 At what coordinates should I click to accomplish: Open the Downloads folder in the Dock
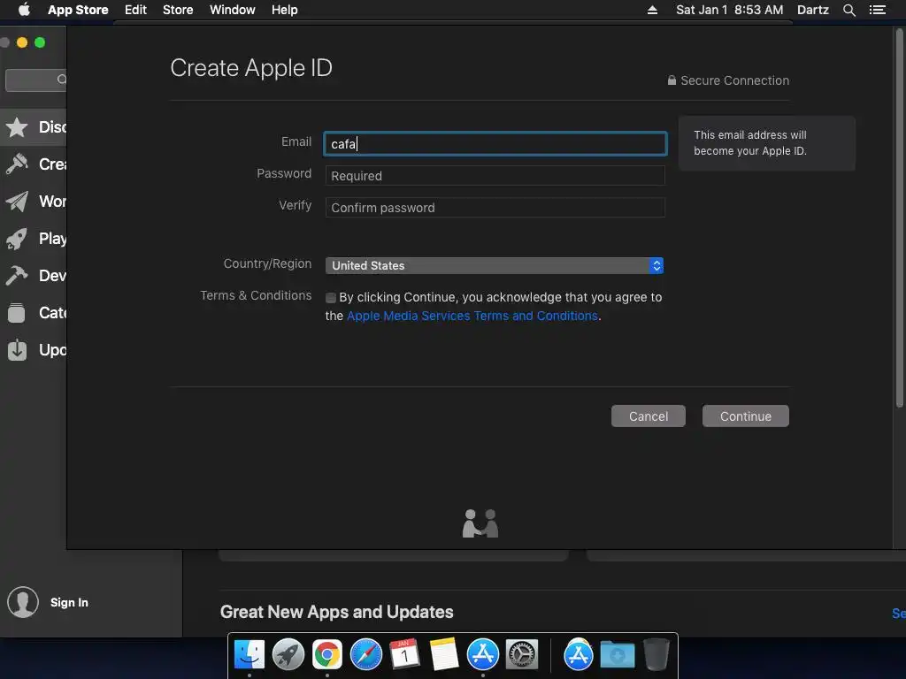point(617,655)
